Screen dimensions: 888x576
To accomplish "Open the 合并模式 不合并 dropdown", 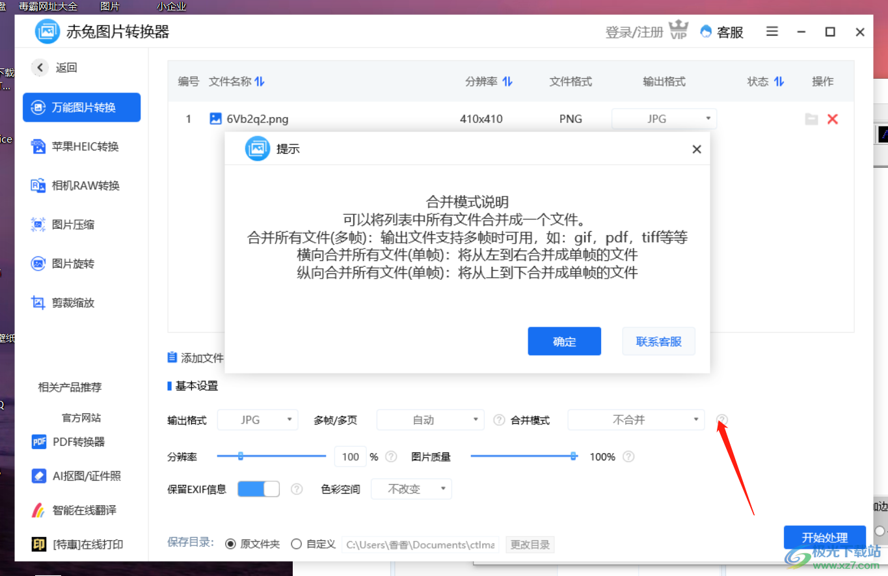I will tap(636, 420).
